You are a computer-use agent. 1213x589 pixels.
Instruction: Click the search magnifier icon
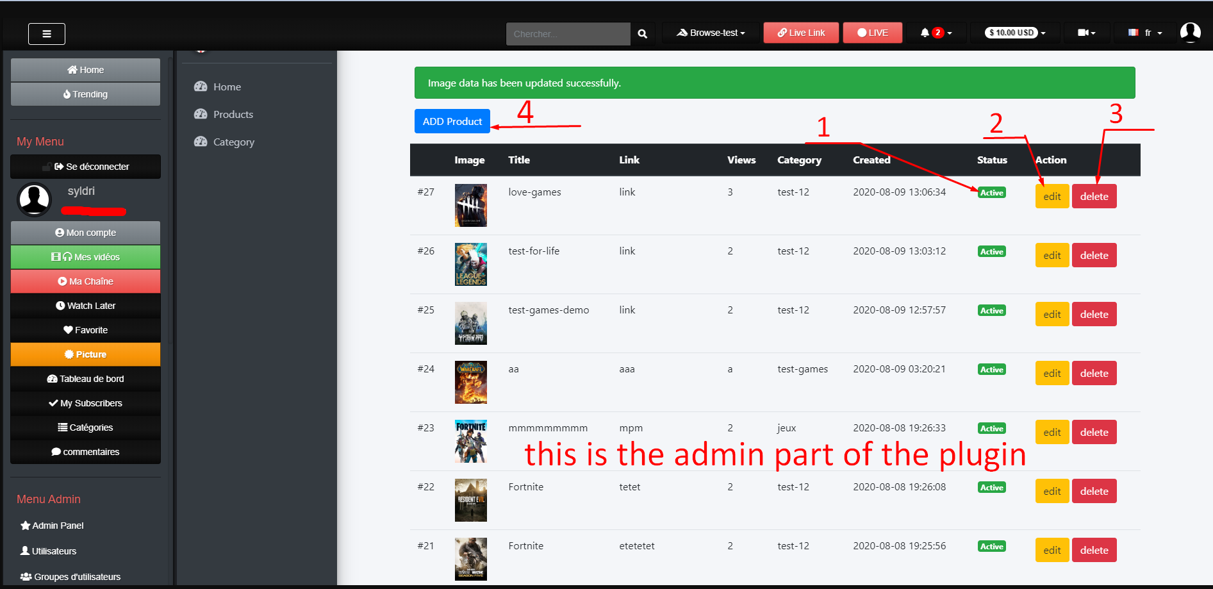tap(642, 34)
